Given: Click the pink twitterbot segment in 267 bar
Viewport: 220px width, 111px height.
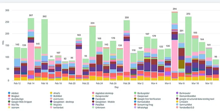Looking at the screenshot, I should [x=31, y=57].
